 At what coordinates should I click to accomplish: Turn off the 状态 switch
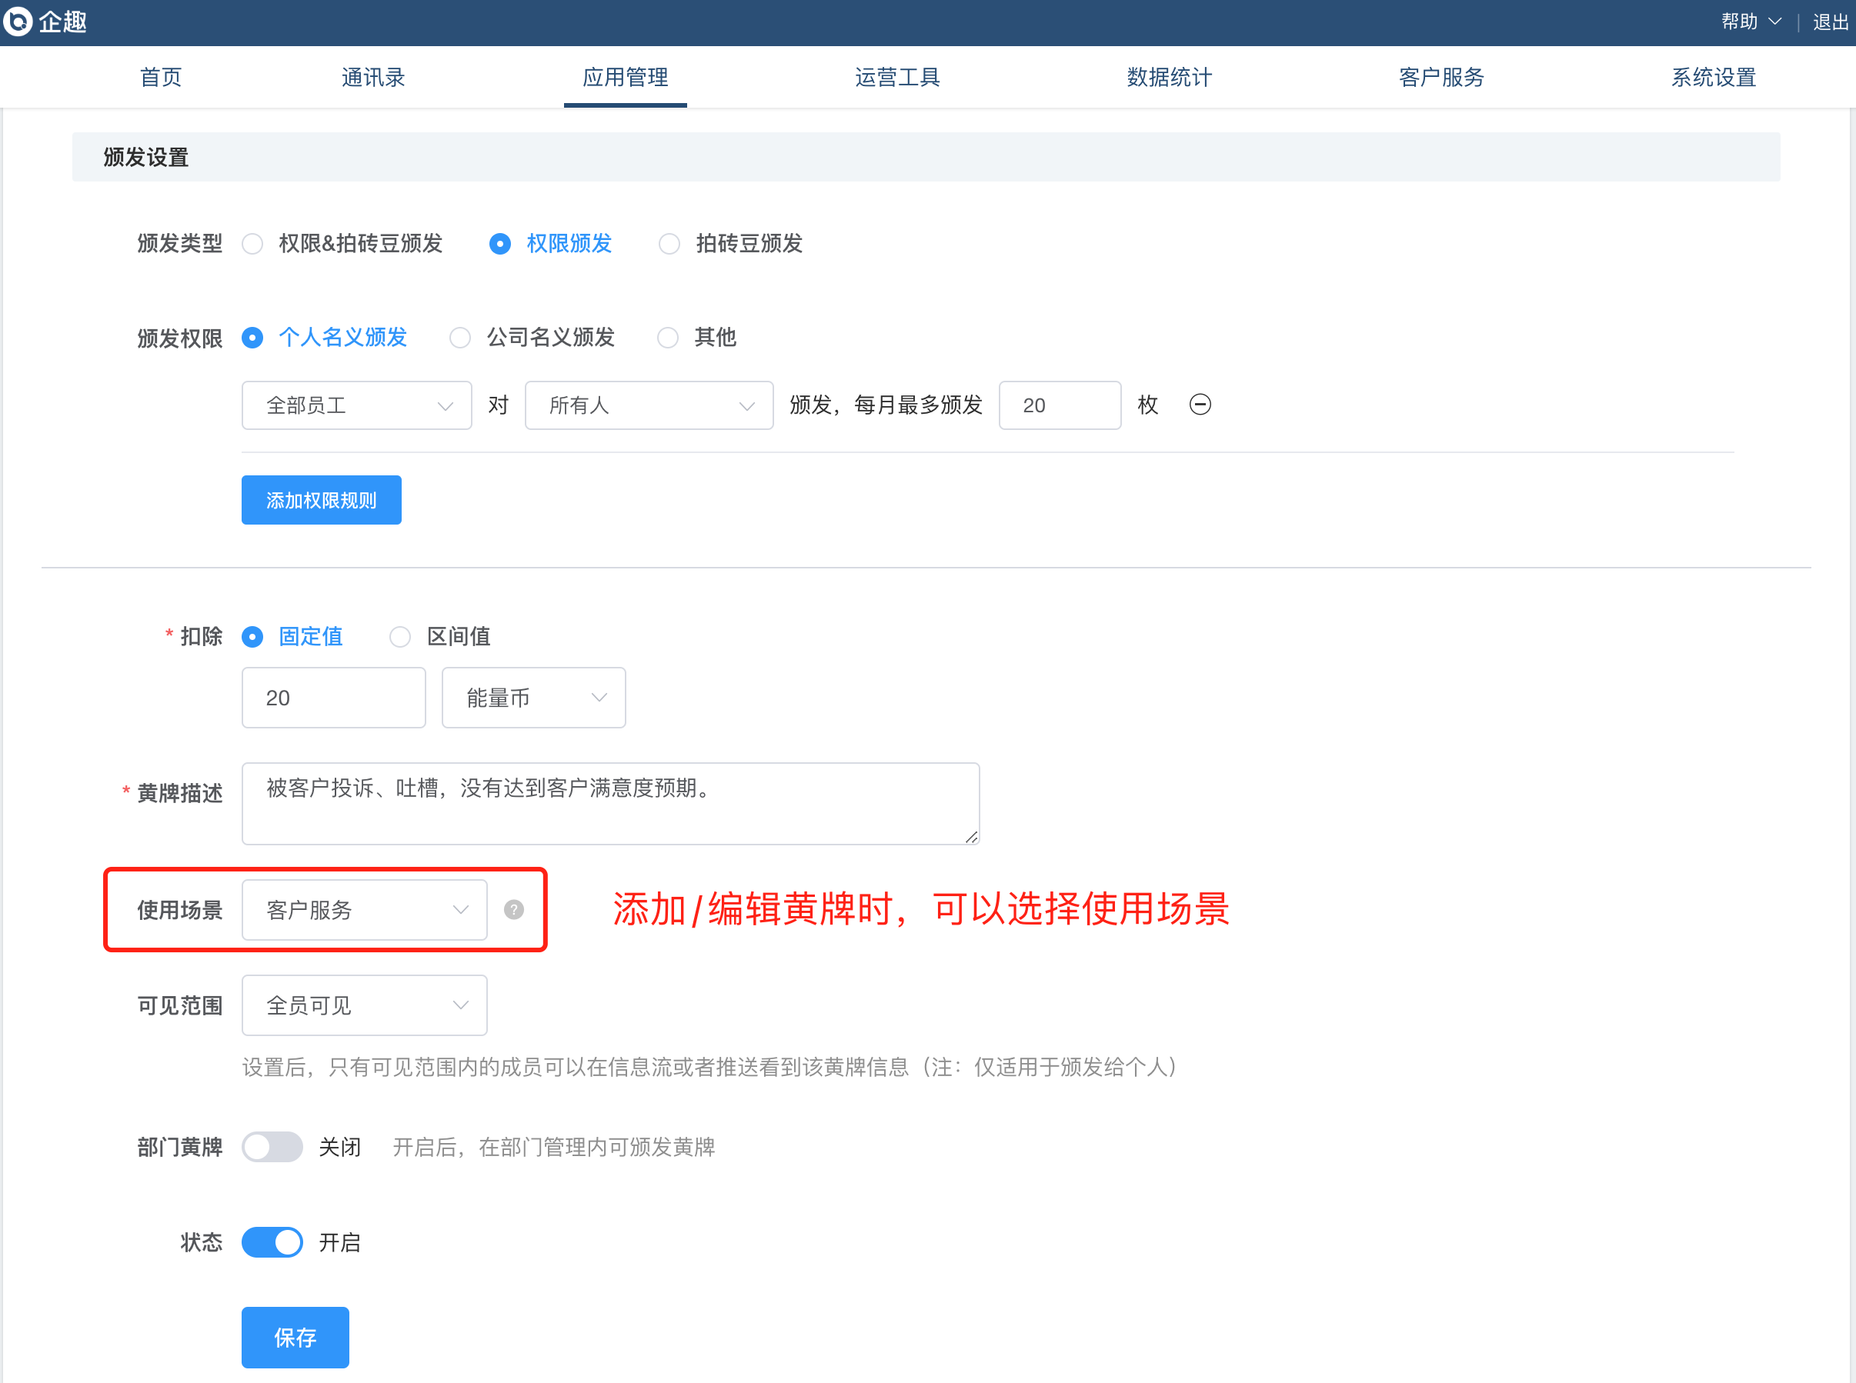click(272, 1242)
